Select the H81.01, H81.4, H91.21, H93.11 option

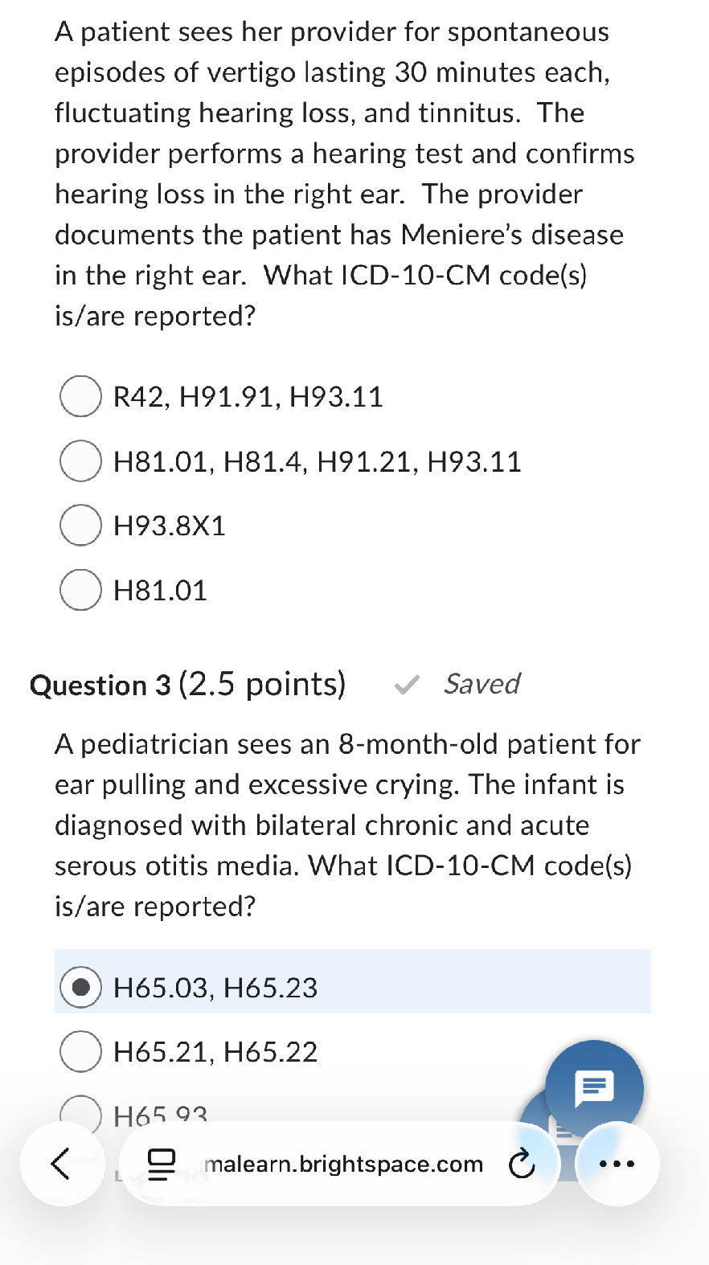click(x=80, y=461)
